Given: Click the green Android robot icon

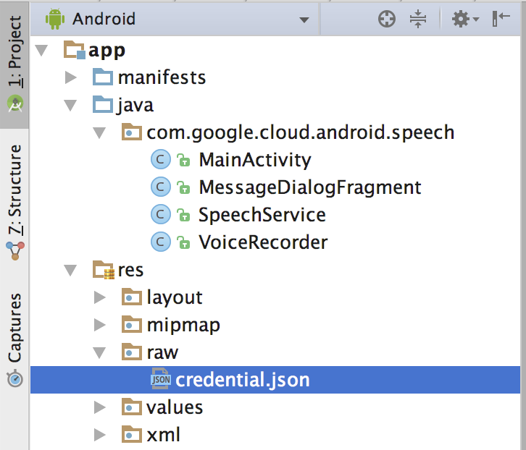Looking at the screenshot, I should (x=54, y=19).
